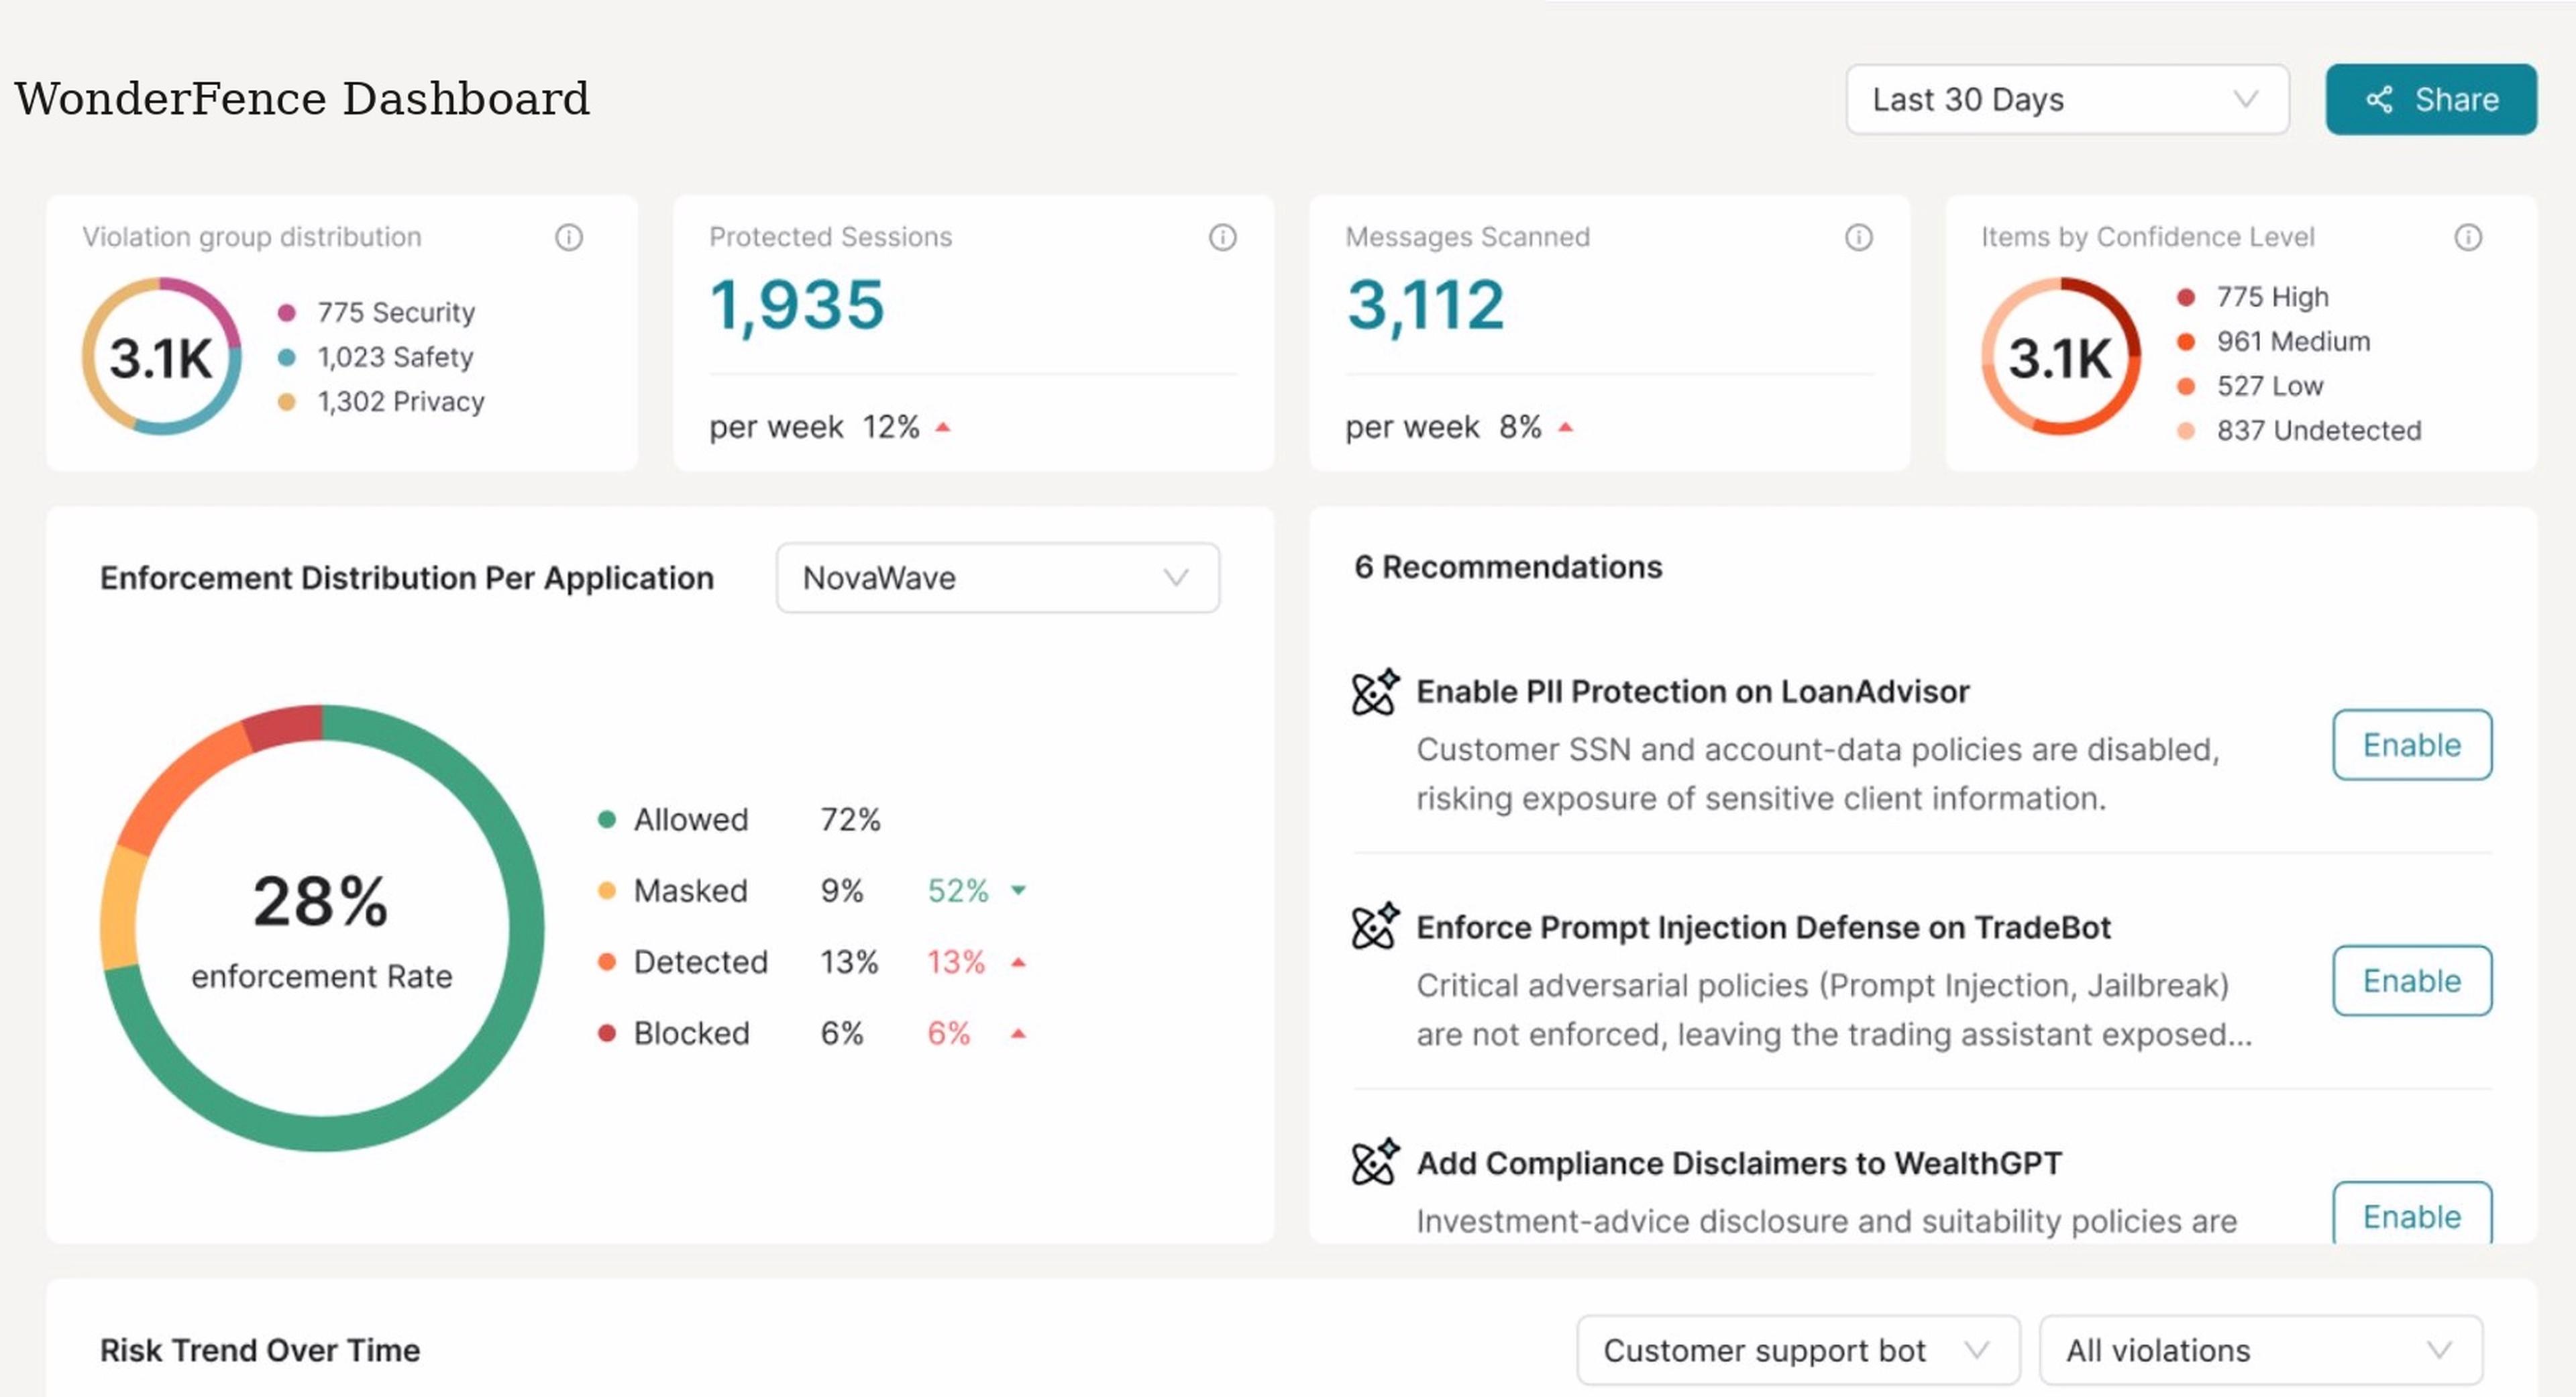Click the yellow Masked legend dot
The width and height of the screenshot is (2576, 1397).
coord(606,891)
